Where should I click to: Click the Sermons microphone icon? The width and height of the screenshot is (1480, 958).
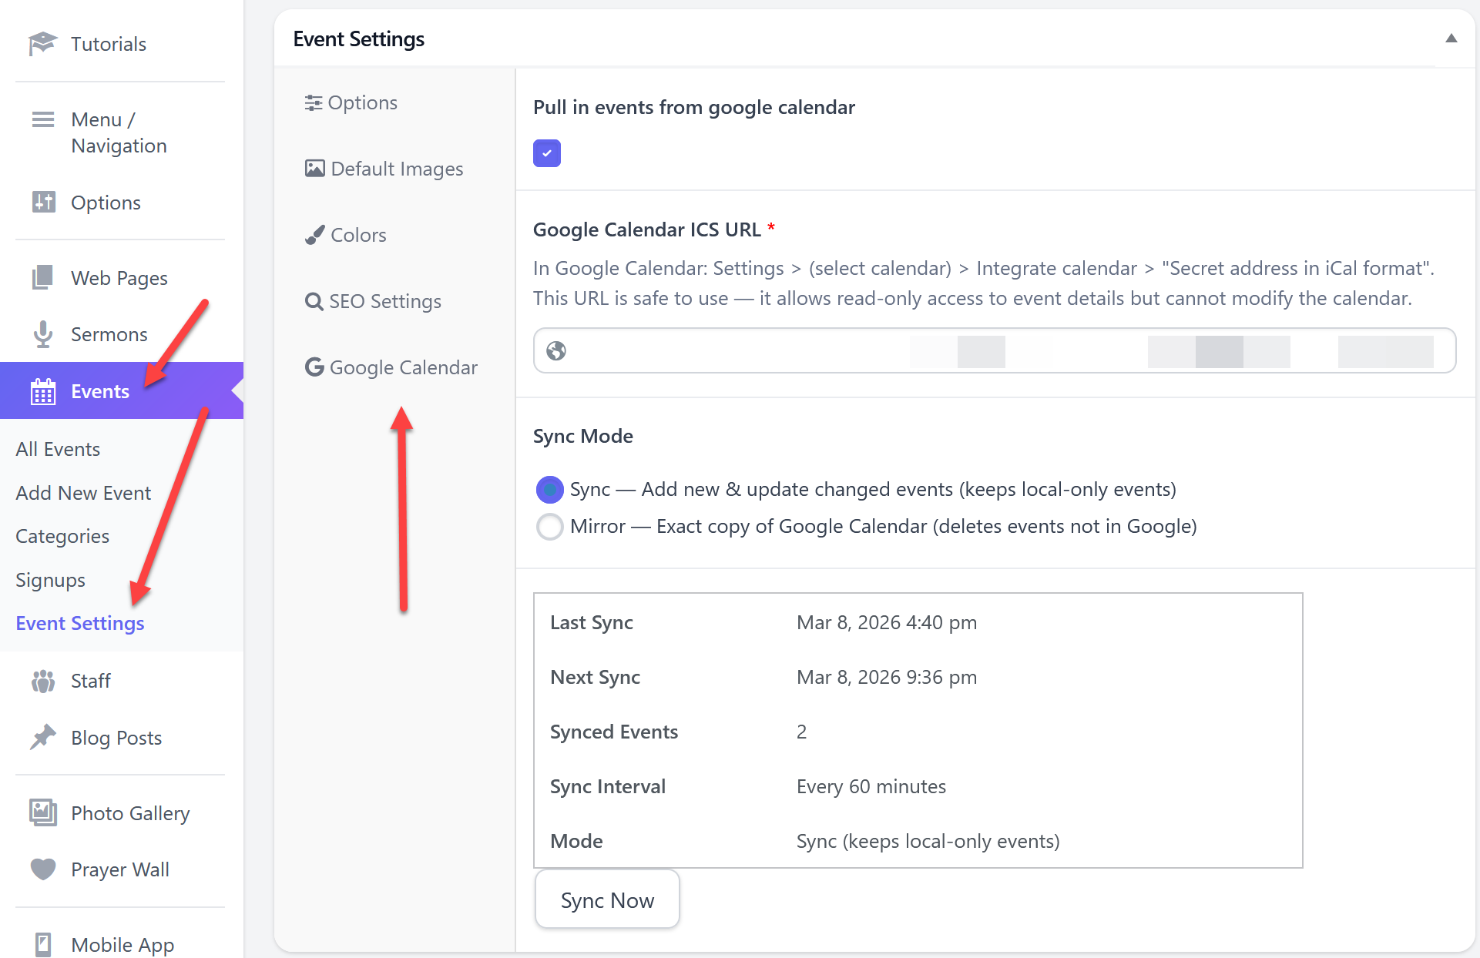43,334
